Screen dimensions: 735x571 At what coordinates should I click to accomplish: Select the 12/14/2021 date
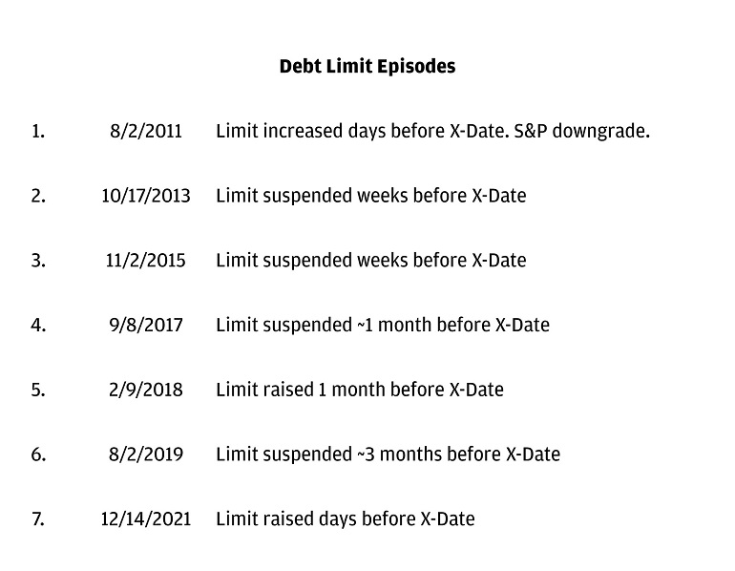click(145, 519)
